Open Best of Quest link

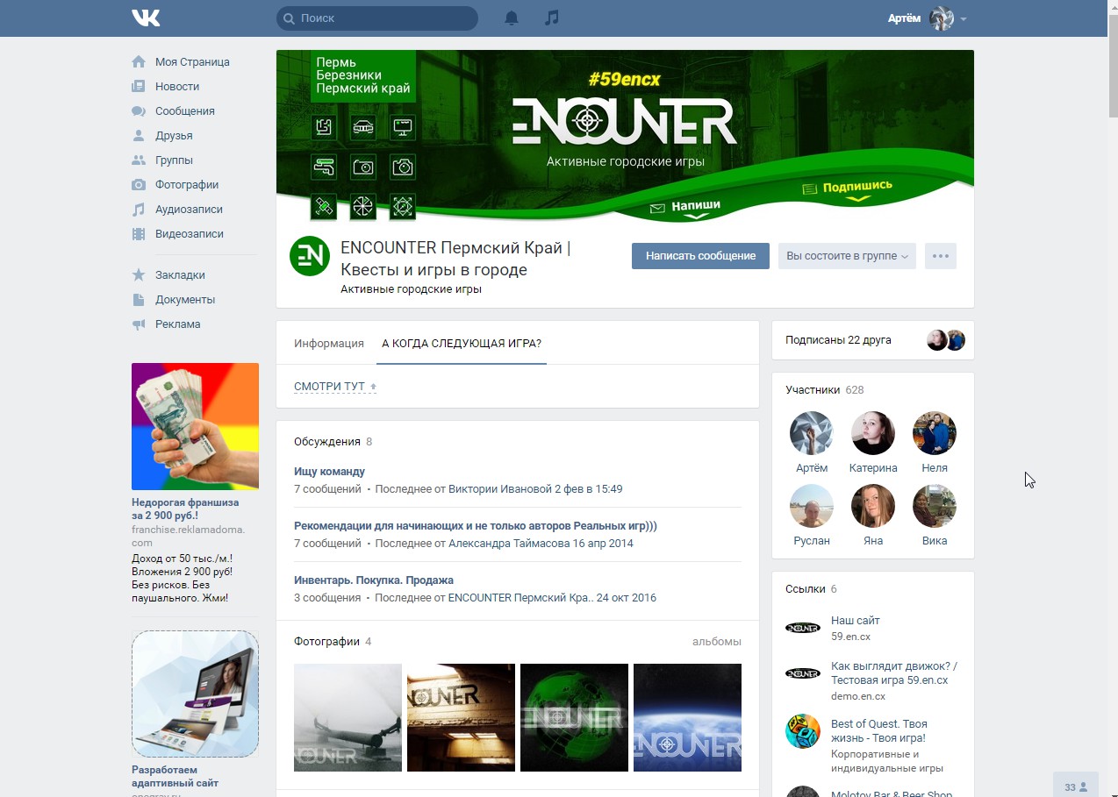click(x=879, y=731)
